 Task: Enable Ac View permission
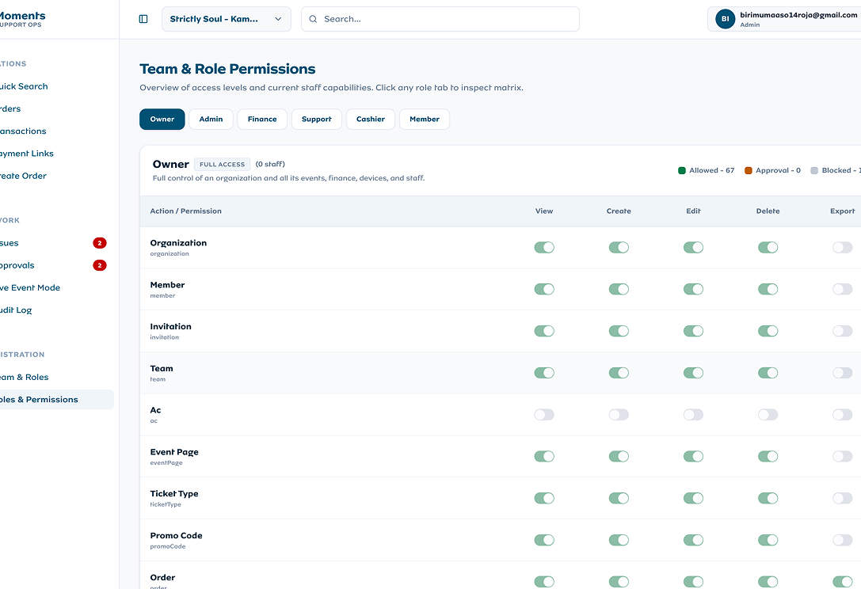(544, 415)
